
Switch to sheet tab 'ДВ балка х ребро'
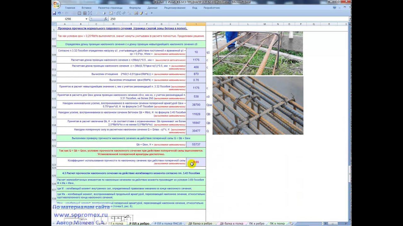[200, 223]
